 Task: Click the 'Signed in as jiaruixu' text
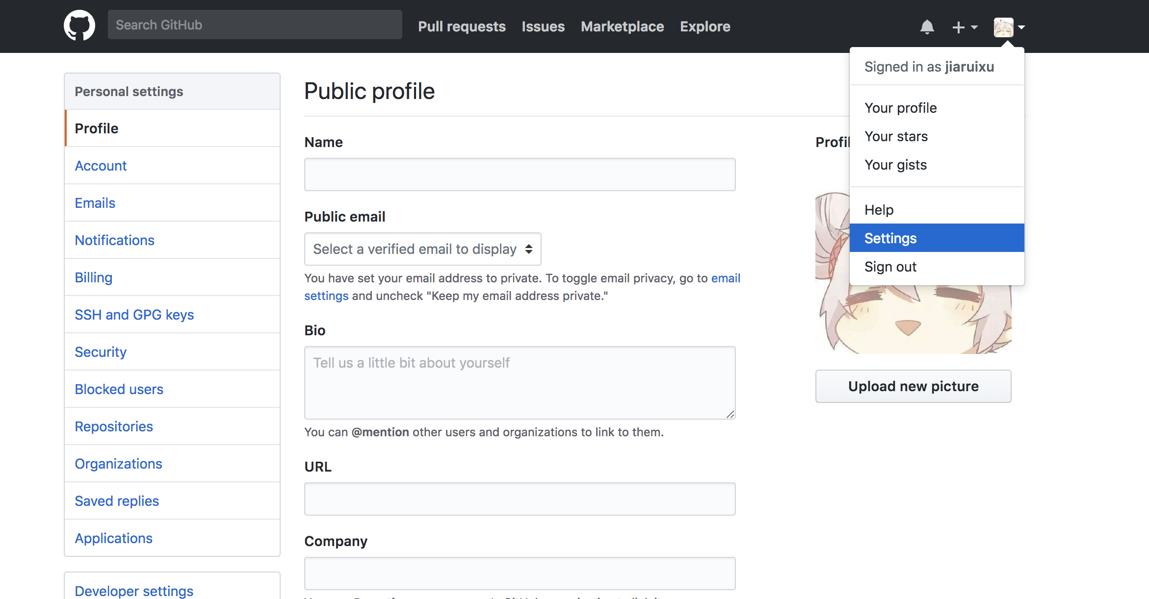929,67
